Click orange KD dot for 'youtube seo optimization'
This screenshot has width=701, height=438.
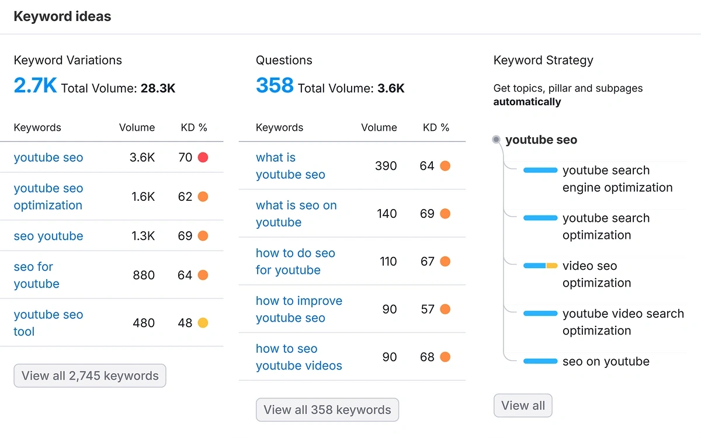[203, 197]
